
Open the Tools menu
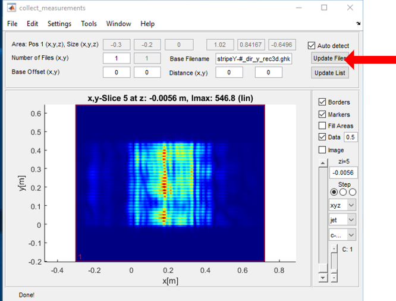coord(89,24)
